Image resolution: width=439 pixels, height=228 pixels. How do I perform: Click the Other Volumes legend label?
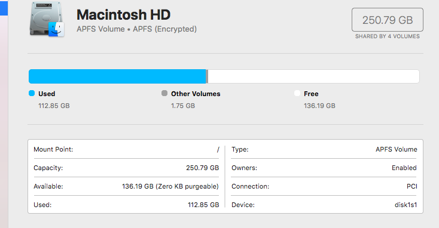click(196, 94)
